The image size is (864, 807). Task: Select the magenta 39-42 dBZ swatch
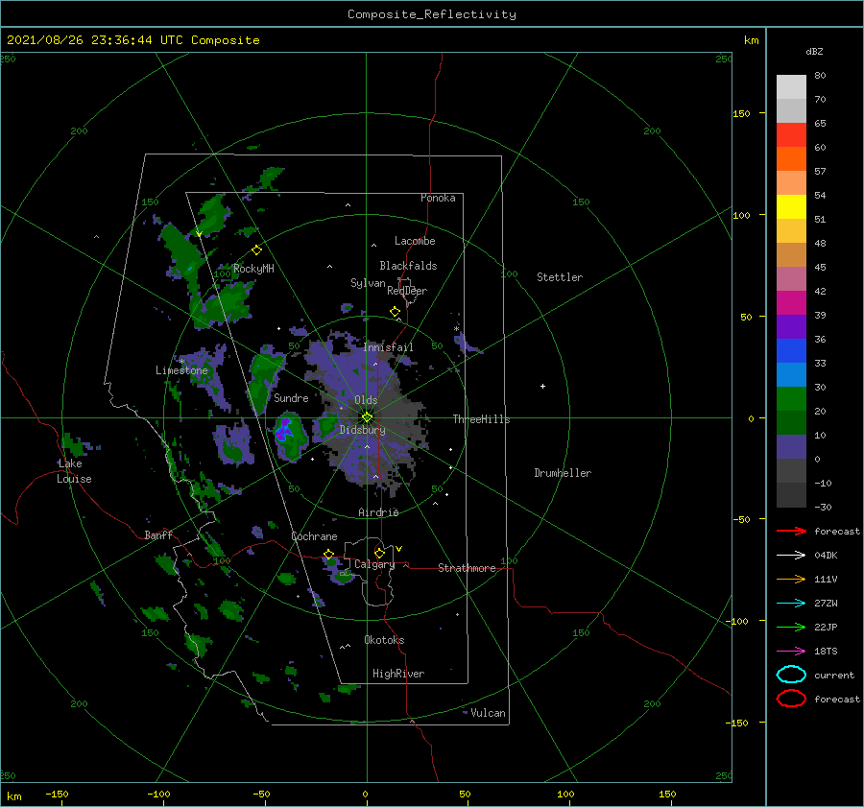[791, 303]
